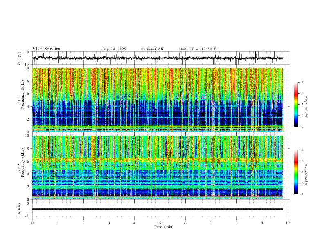Click the ch.2 color bar log(PSD) label
The width and height of the screenshot is (324, 250).
(x=306, y=174)
